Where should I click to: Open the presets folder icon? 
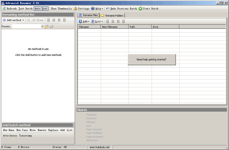click(47, 27)
